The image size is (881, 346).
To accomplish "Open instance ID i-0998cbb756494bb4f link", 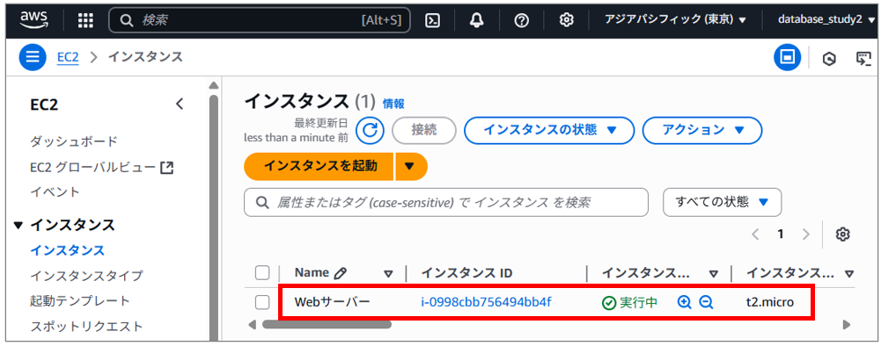I will pyautogui.click(x=486, y=302).
